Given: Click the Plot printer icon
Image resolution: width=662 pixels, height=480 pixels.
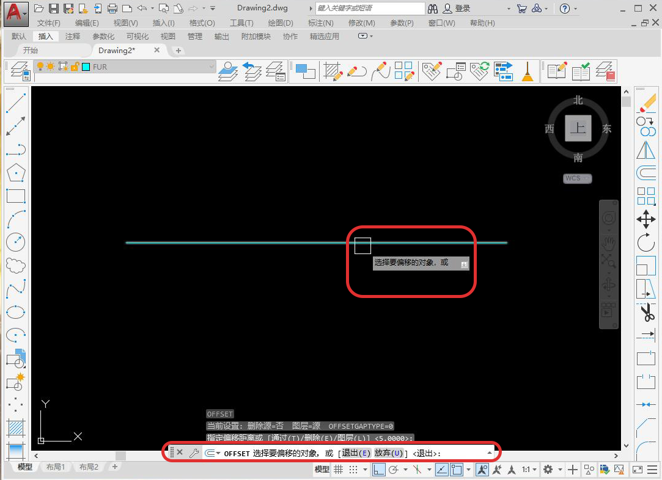Looking at the screenshot, I should coord(112,8).
